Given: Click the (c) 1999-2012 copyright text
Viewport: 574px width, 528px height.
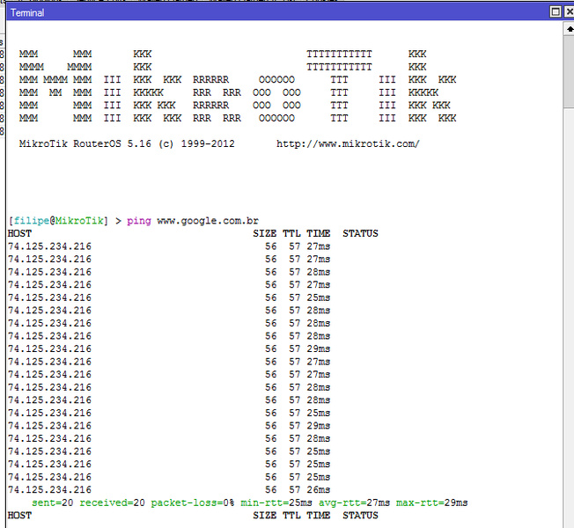Looking at the screenshot, I should point(196,143).
